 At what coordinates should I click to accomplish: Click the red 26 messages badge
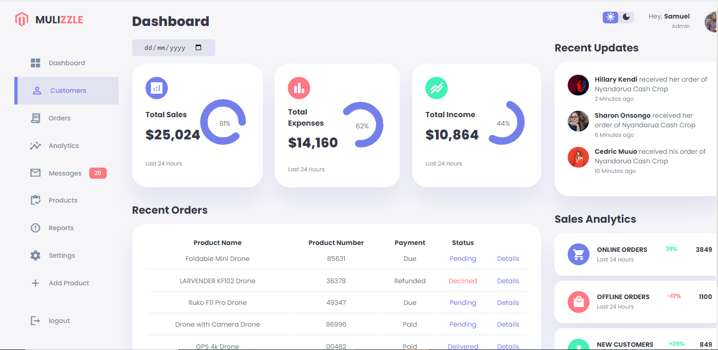point(98,173)
